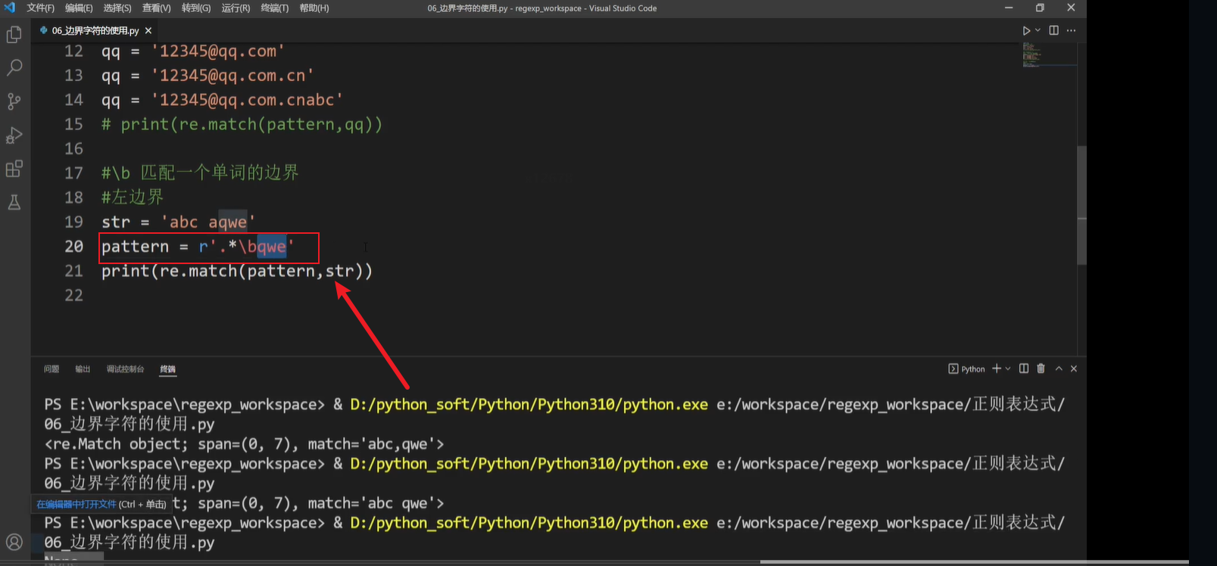Image resolution: width=1217 pixels, height=566 pixels.
Task: Expand run options dropdown arrow
Action: pos(1038,30)
